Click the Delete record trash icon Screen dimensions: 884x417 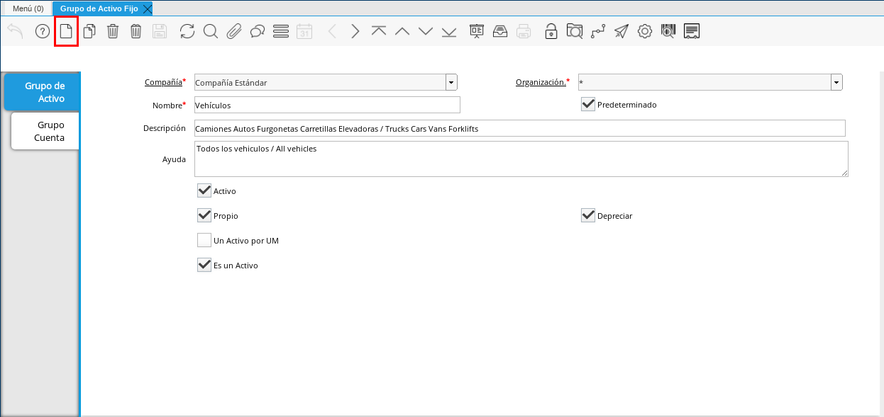click(113, 31)
